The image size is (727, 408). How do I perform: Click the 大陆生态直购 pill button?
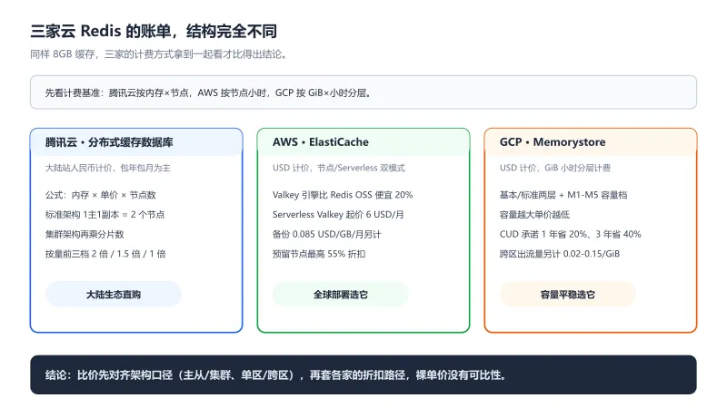coord(113,294)
